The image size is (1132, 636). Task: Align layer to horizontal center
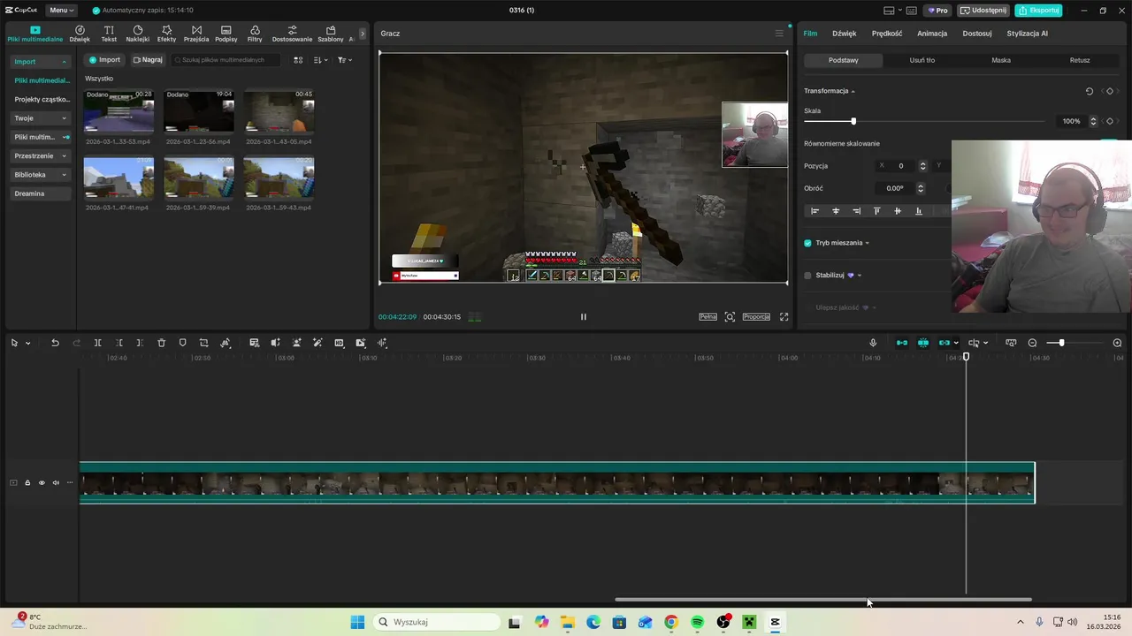[x=836, y=211]
